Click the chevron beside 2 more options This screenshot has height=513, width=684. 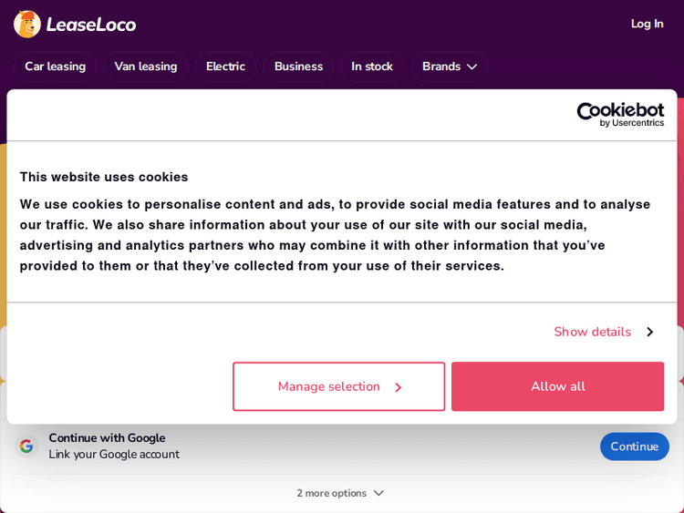point(378,493)
